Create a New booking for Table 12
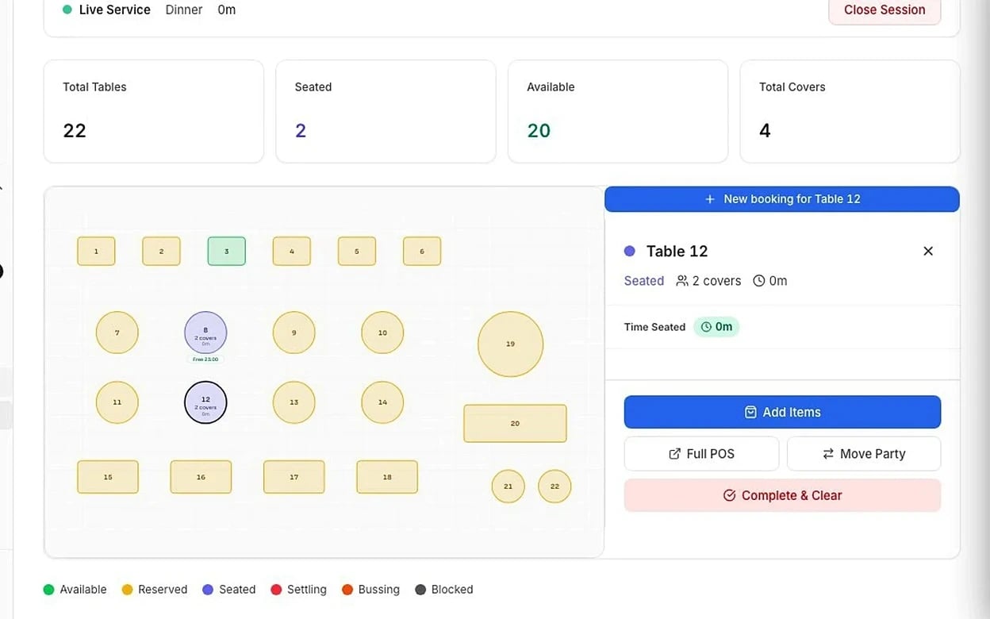Screen dimensions: 990x619 point(782,199)
